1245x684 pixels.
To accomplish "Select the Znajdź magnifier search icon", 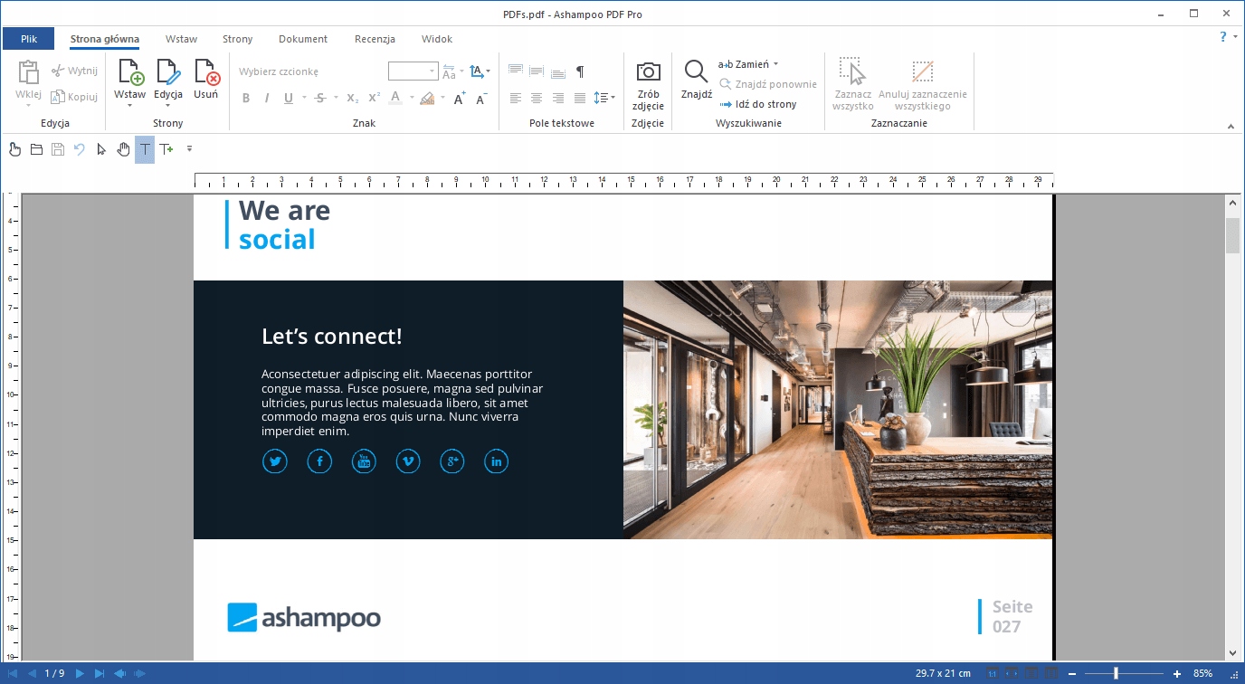I will 696,71.
